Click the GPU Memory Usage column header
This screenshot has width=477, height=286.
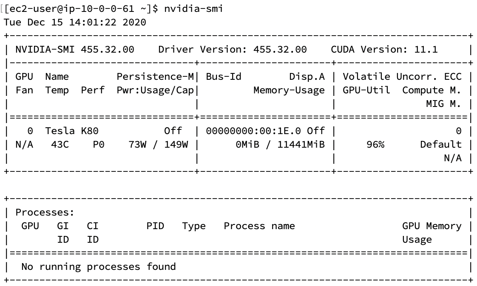tap(432, 233)
